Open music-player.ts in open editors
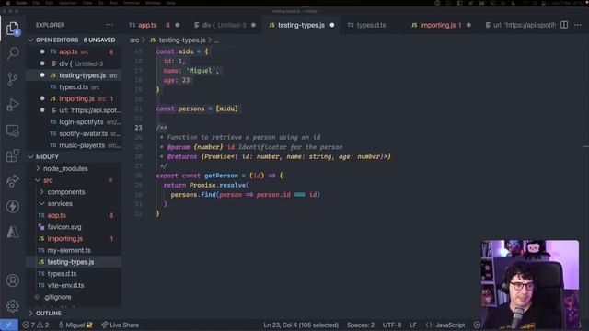Image resolution: width=589 pixels, height=331 pixels. 74,145
